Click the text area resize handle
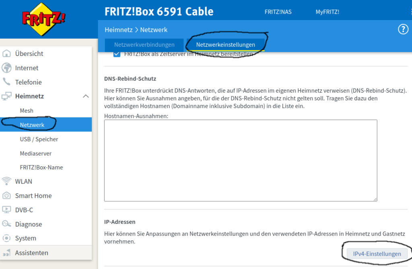 [375, 199]
